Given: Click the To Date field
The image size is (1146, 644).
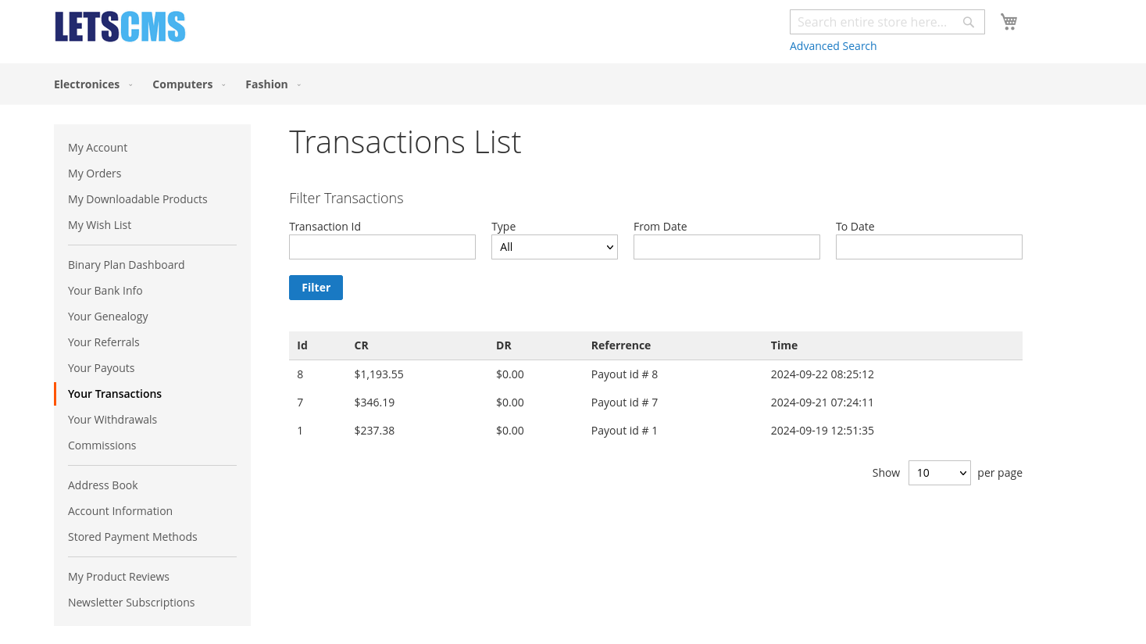Looking at the screenshot, I should point(929,247).
